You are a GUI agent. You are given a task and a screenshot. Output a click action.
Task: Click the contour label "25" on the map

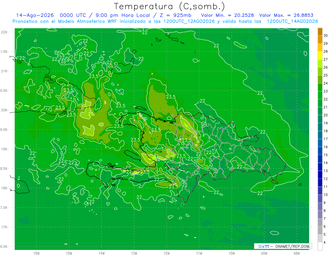coord(91,114)
